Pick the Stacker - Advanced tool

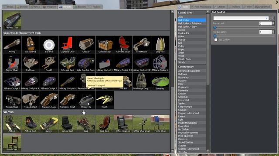(192, 149)
